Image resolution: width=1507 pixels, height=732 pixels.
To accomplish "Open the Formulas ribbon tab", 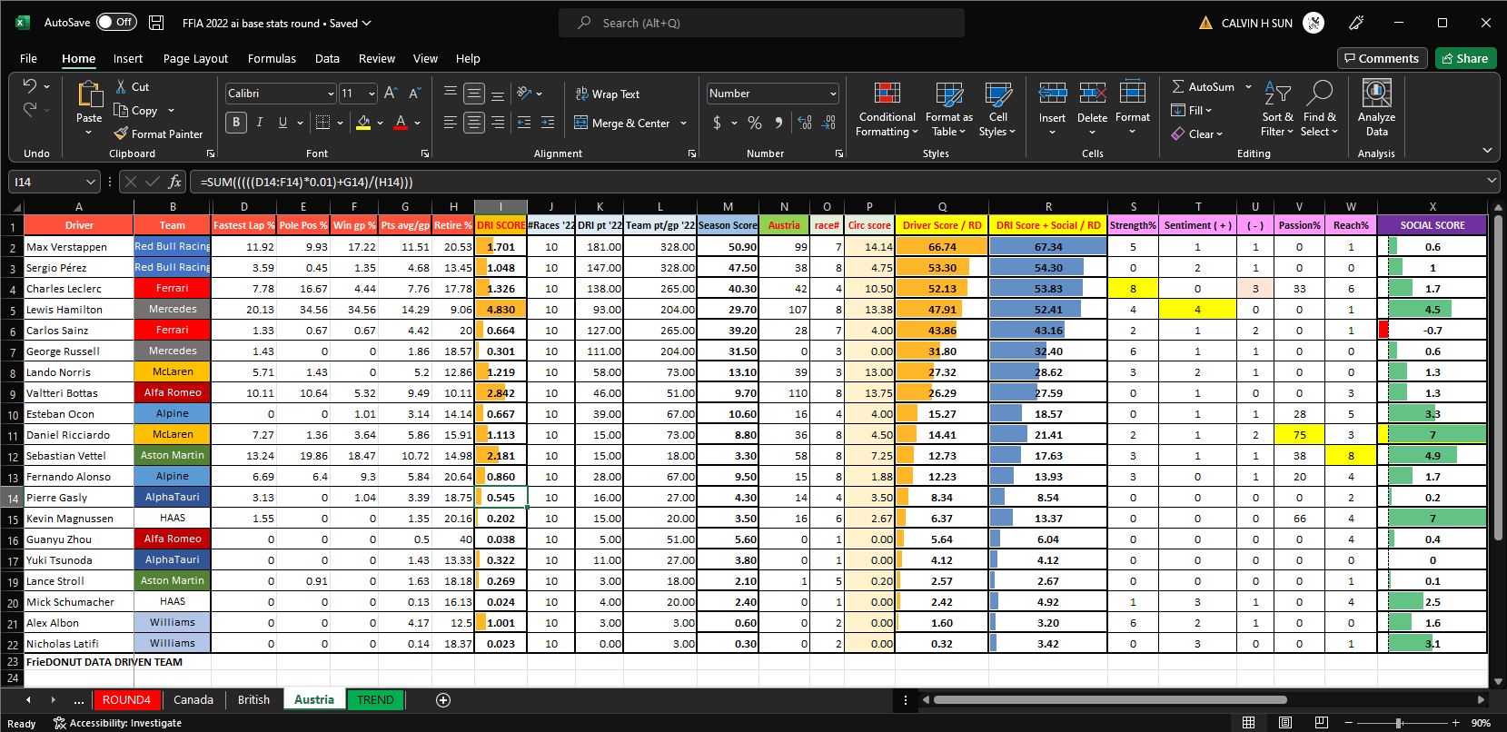I will (x=272, y=58).
